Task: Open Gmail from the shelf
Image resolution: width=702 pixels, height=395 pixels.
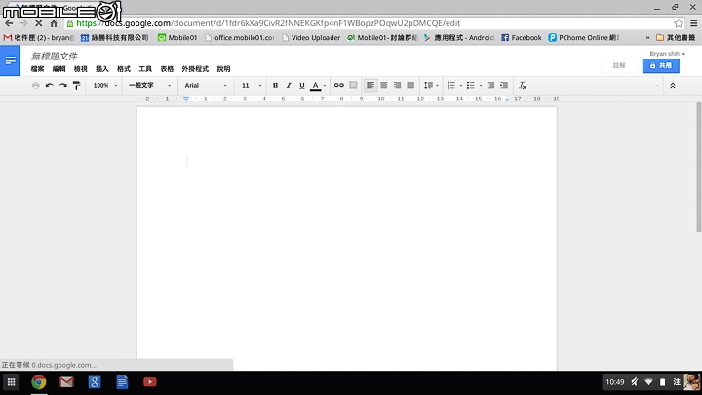Action: click(x=66, y=382)
